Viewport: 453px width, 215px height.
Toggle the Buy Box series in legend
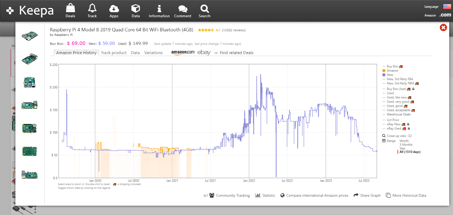(392, 66)
